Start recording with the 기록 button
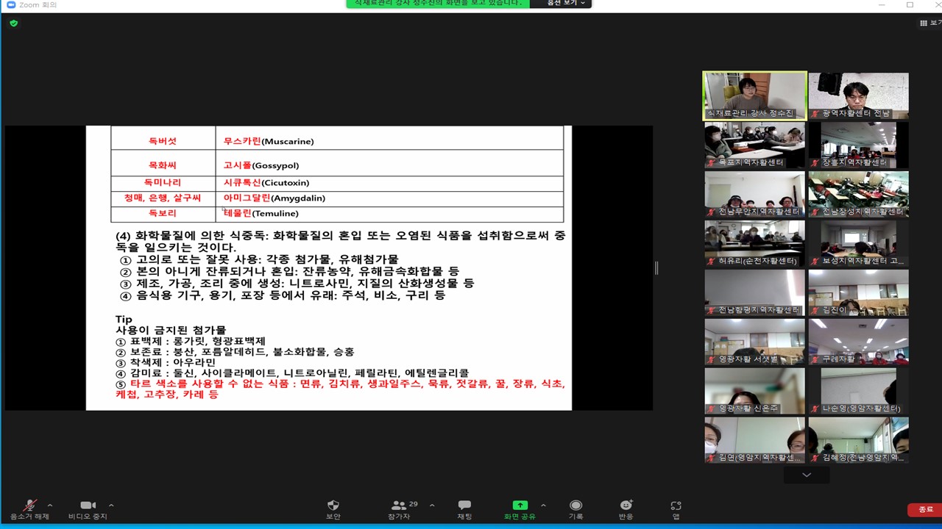Viewport: 942px width, 529px height. point(576,508)
